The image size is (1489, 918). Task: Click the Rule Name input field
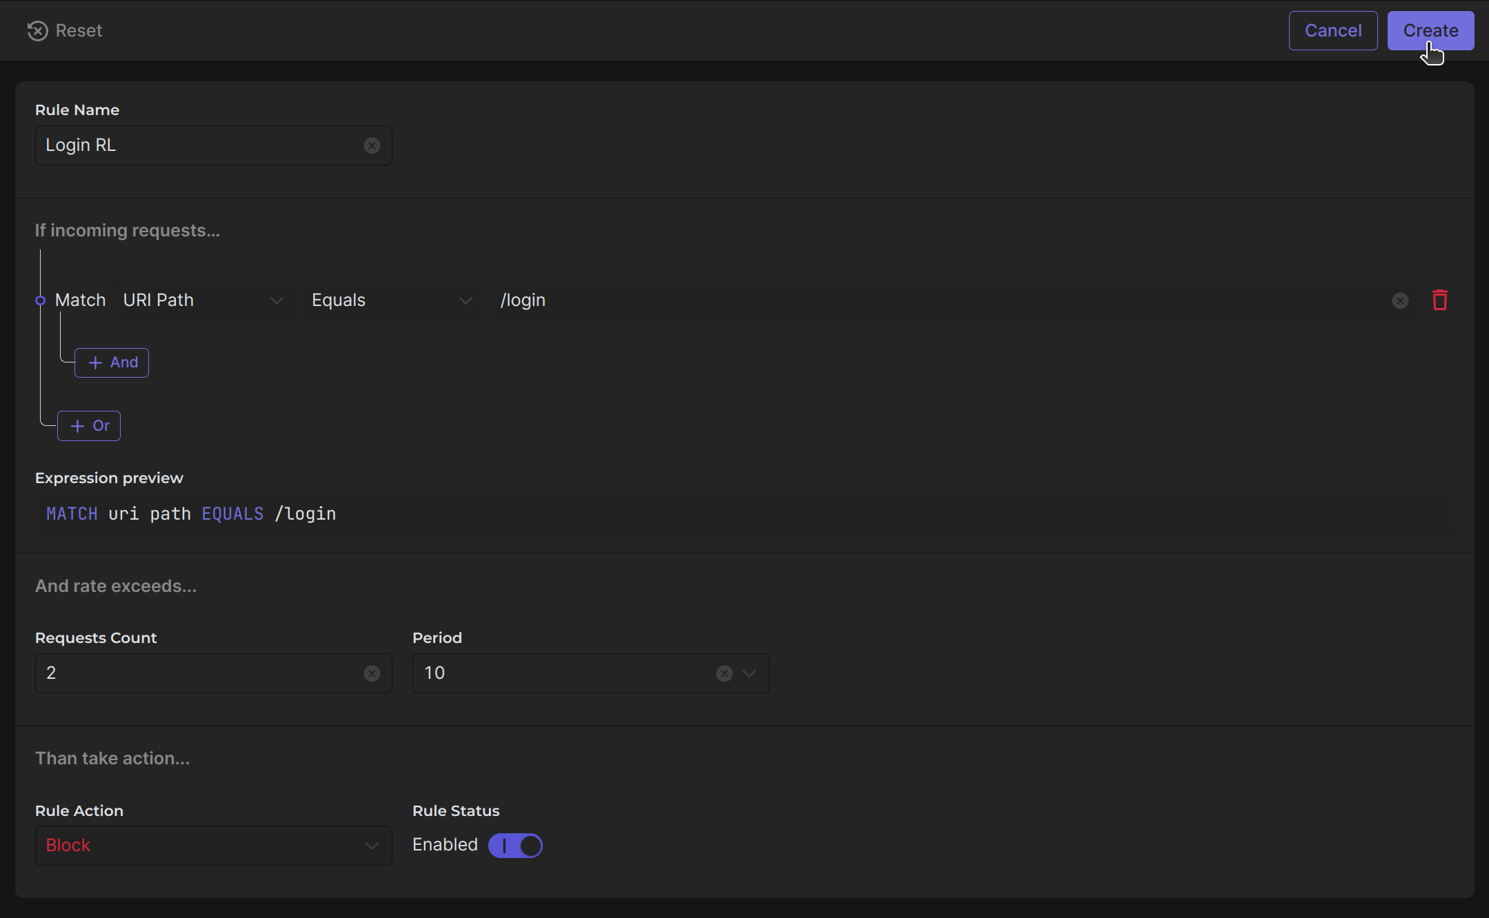click(x=200, y=145)
